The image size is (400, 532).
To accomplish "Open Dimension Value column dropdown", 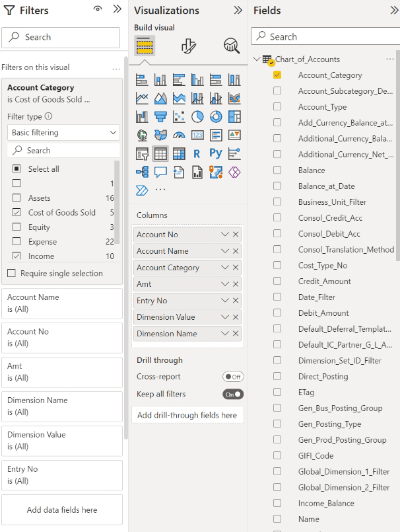I will coord(225,317).
